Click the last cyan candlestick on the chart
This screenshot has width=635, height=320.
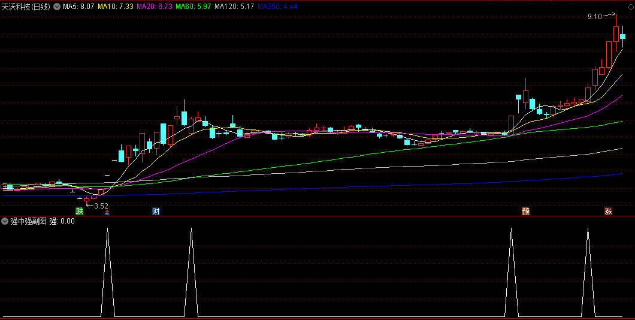[623, 37]
